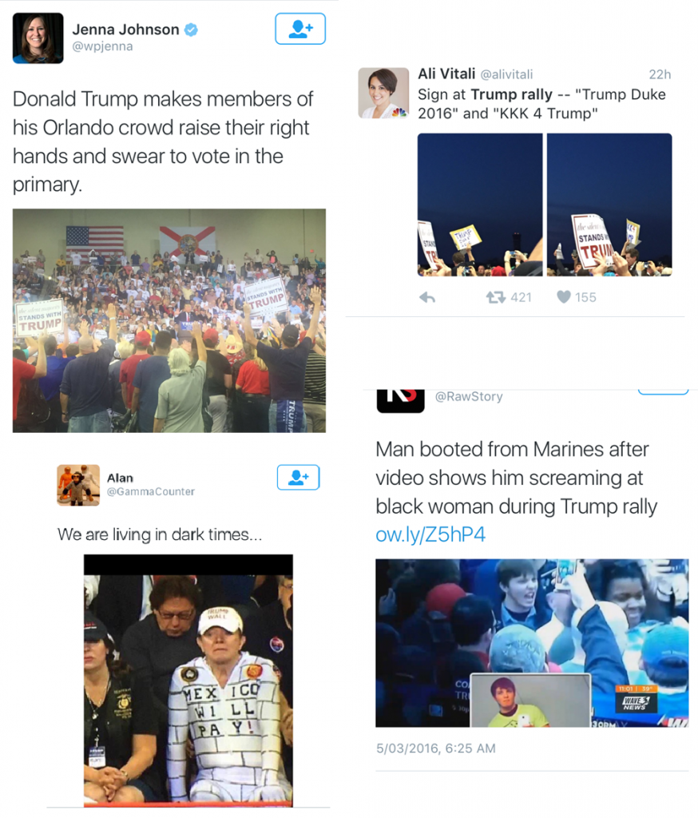Retweet Ali Vitali's Trump rally tweet
Viewport: 698px width, 818px height.
(496, 297)
